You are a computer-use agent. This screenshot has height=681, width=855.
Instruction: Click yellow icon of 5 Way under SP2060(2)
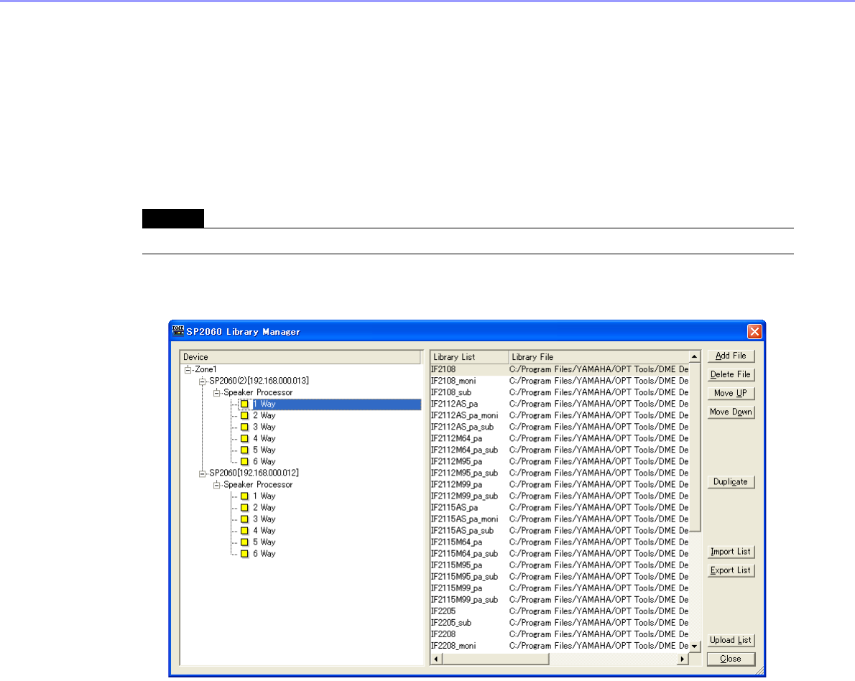244,450
